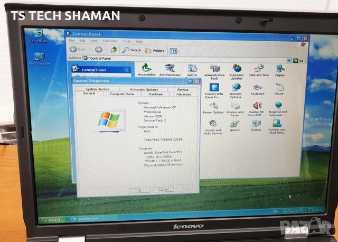
Task: Select Recycle Bin on the desktop
Action: (x=39, y=36)
